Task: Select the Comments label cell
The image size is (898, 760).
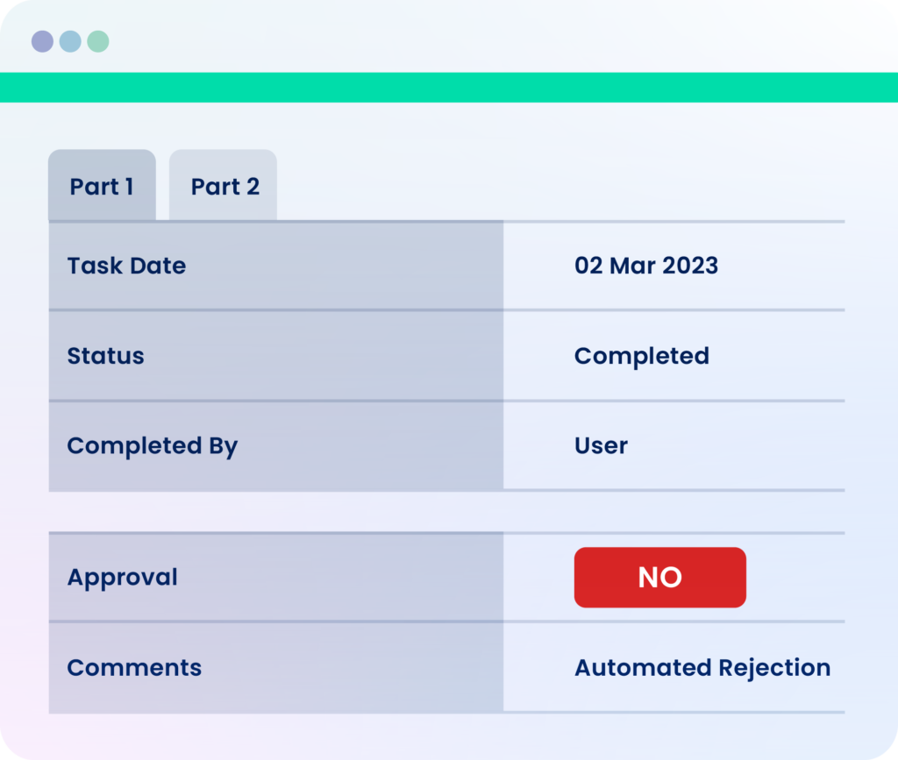Action: click(x=276, y=668)
